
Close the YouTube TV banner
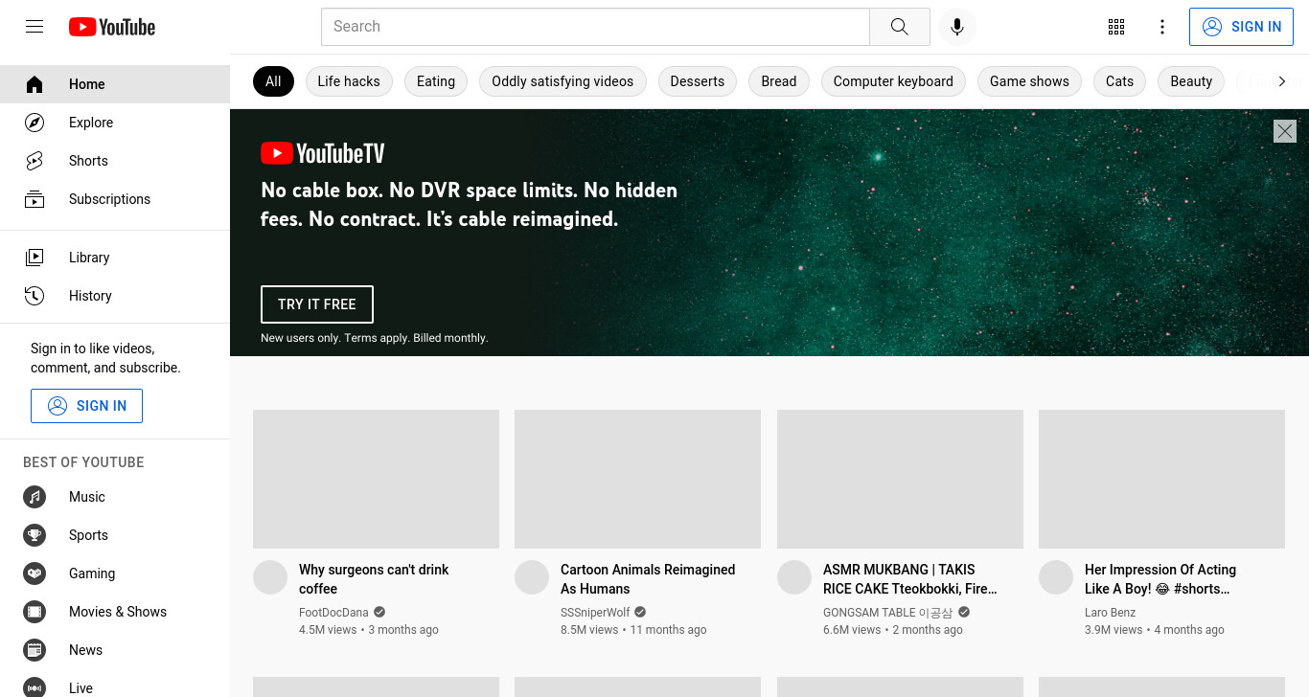pyautogui.click(x=1284, y=131)
